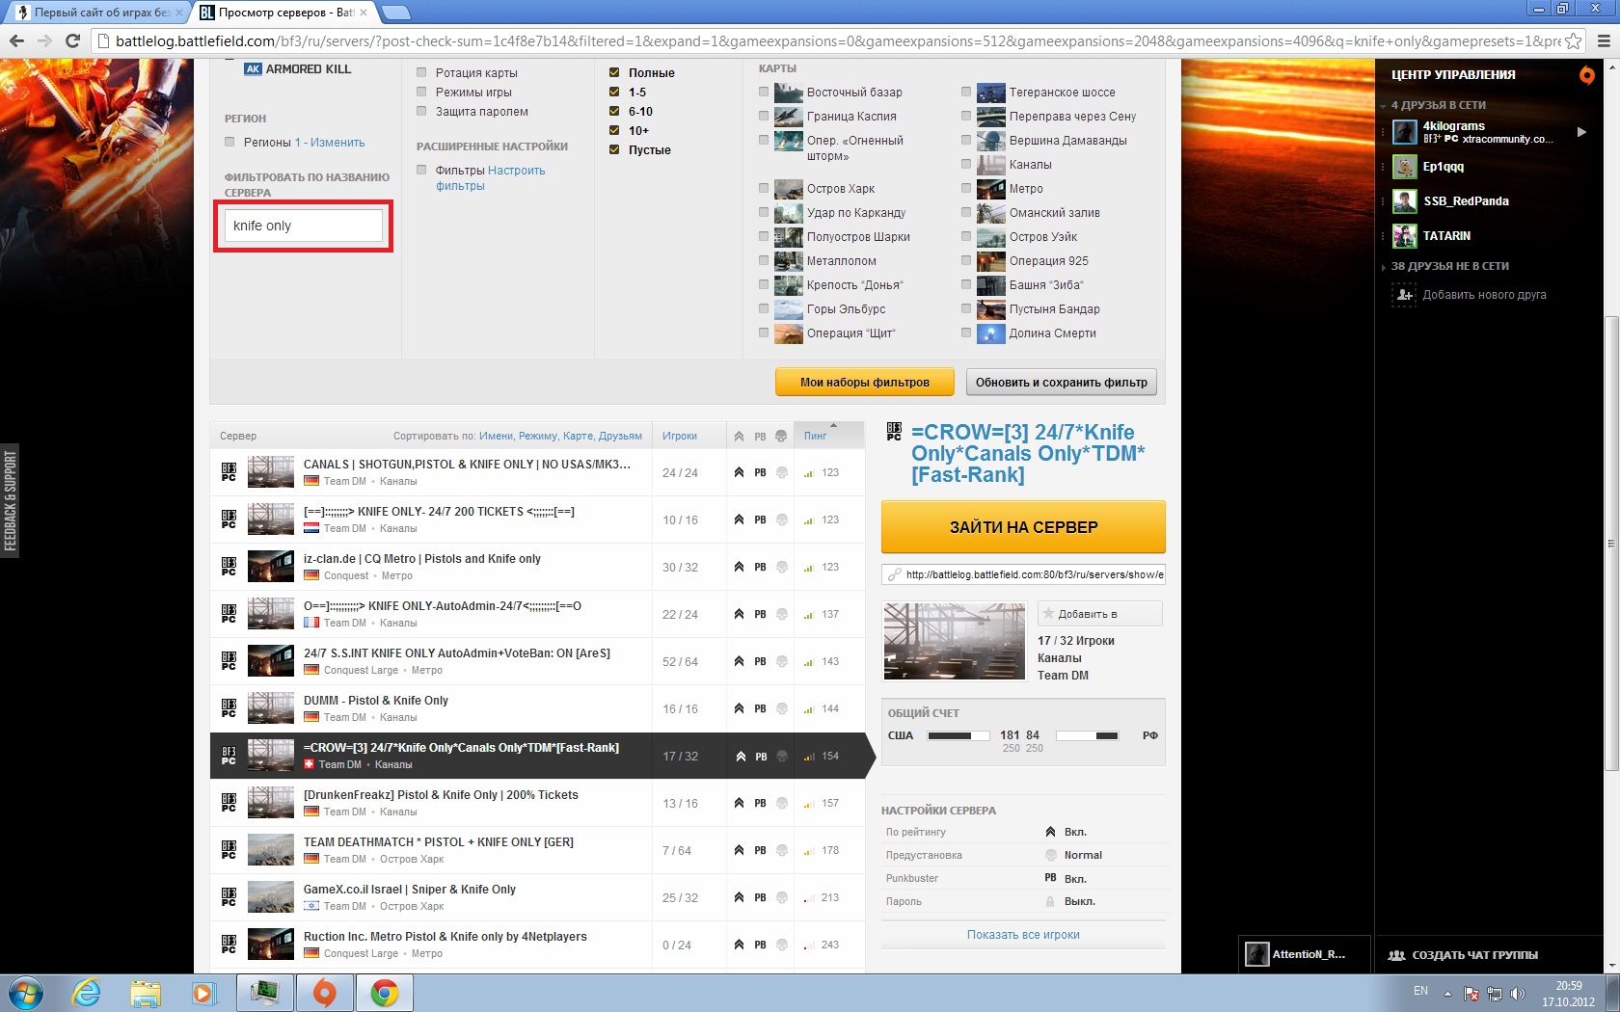Click the Origin icon in the control center header

pyautogui.click(x=1586, y=75)
